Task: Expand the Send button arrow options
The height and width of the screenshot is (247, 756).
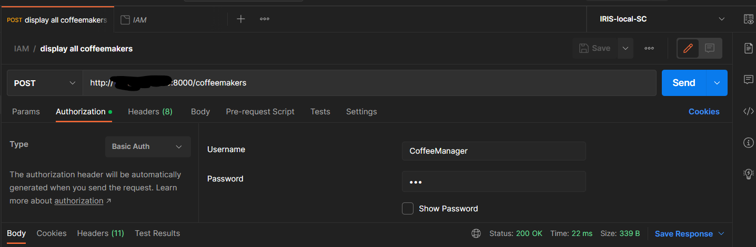Action: pyautogui.click(x=717, y=83)
